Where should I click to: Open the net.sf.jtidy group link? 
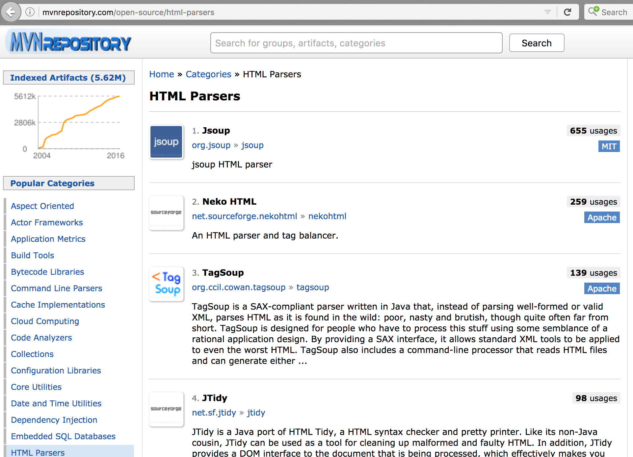click(214, 413)
